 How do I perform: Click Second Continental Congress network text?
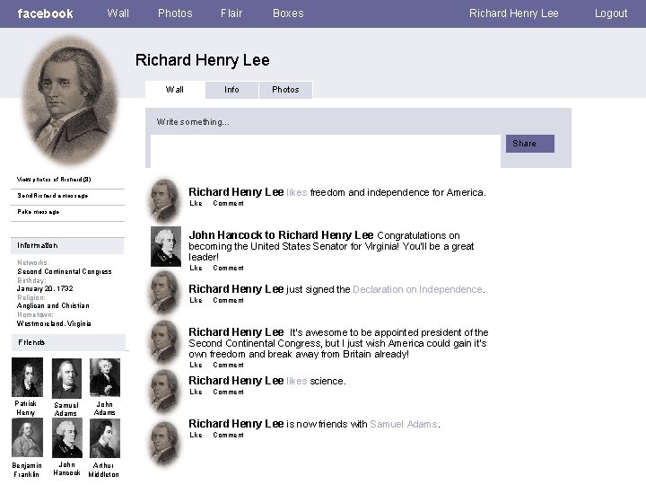pyautogui.click(x=65, y=271)
